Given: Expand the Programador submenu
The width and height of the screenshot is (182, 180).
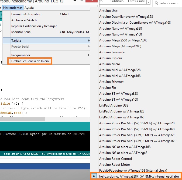Looking at the screenshot, I should click(46, 55).
